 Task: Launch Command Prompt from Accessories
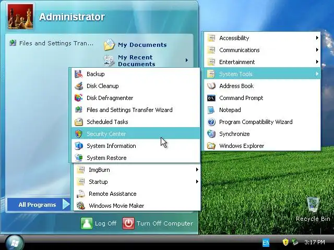click(262, 98)
